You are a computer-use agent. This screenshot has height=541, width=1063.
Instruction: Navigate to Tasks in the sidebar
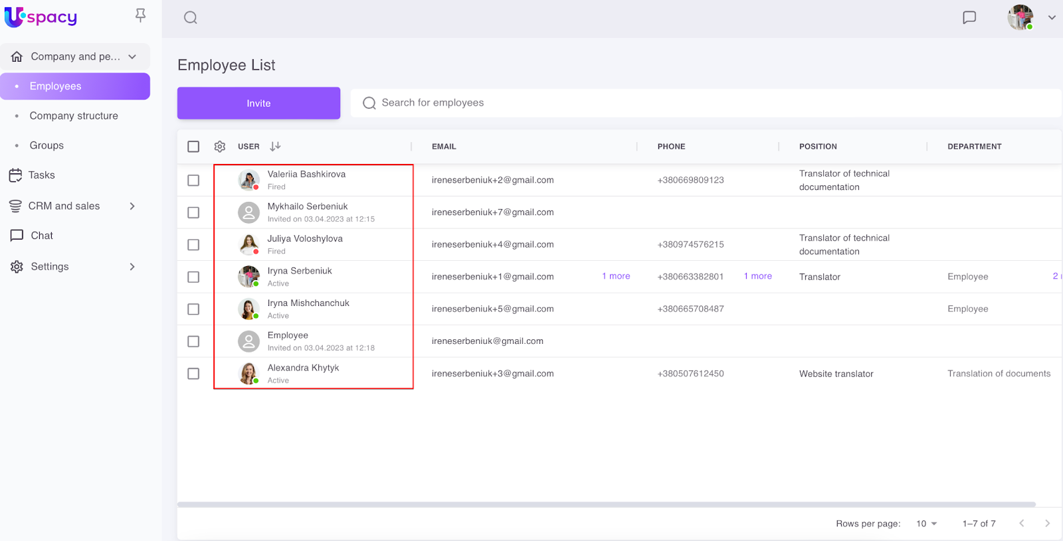click(41, 175)
